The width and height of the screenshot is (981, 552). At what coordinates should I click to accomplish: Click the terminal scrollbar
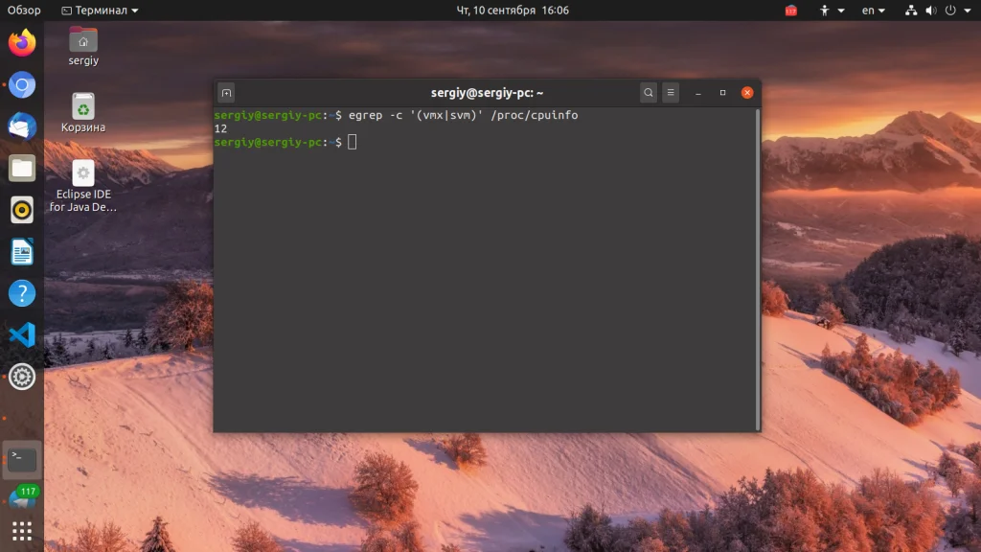(x=758, y=269)
